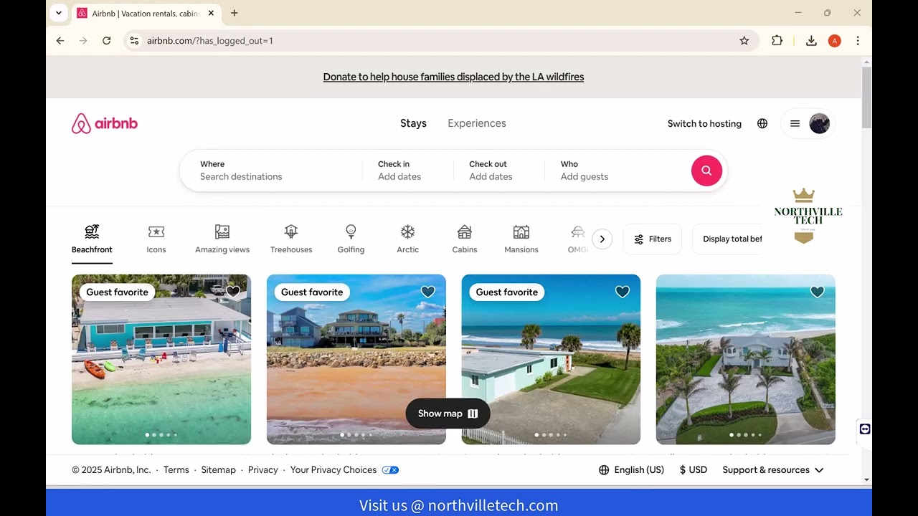Bookmark this page with star icon

[x=744, y=41]
